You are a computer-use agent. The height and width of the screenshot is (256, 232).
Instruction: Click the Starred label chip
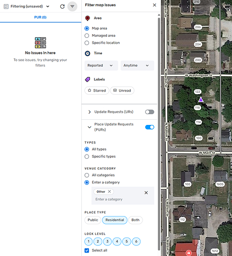click(97, 91)
